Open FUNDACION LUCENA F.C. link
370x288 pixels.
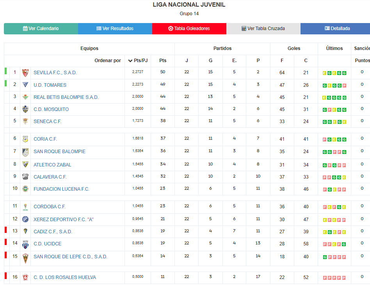(x=61, y=189)
